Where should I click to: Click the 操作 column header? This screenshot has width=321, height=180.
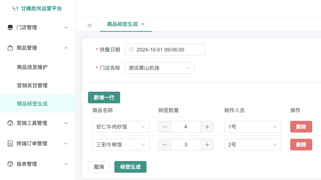[x=295, y=110]
